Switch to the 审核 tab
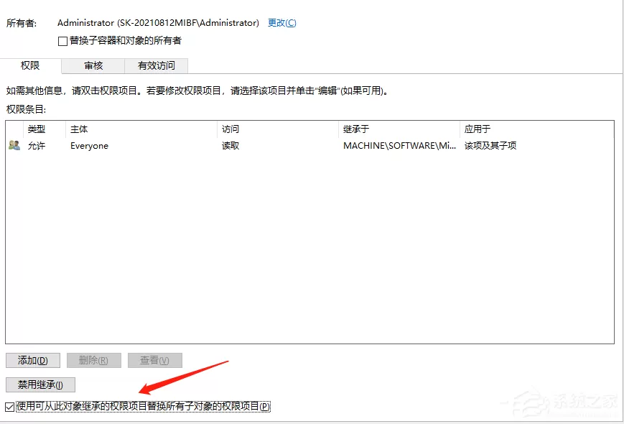 (93, 65)
